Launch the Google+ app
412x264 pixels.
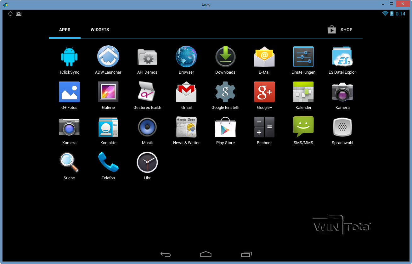(x=264, y=92)
